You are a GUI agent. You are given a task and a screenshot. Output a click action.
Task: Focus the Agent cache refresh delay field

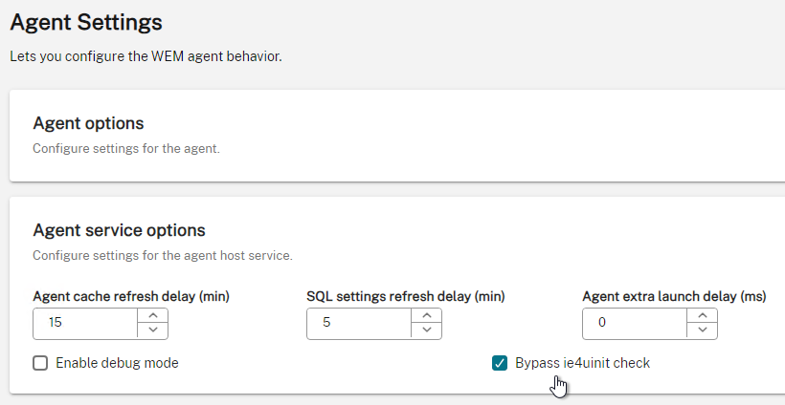[85, 324]
